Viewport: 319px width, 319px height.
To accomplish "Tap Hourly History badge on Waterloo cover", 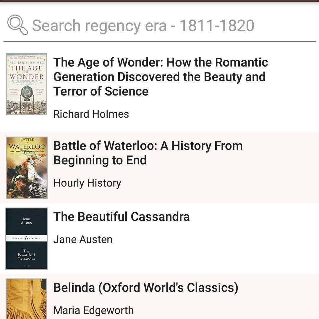I will (38, 188).
